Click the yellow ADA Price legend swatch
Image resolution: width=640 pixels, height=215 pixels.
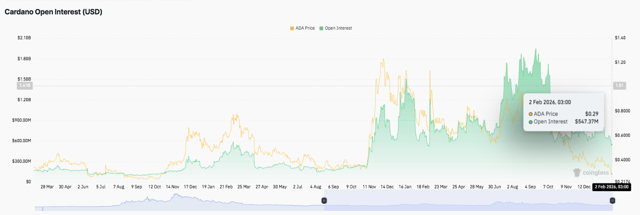point(292,28)
